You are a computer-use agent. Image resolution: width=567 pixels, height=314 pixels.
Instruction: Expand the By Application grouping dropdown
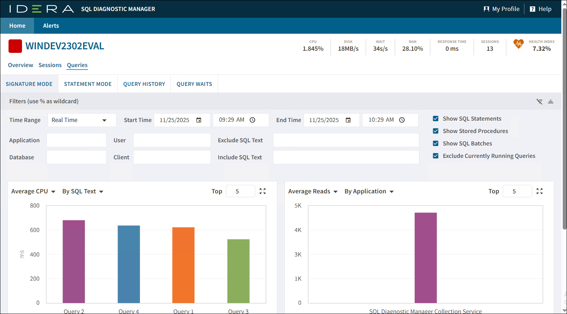pyautogui.click(x=369, y=192)
